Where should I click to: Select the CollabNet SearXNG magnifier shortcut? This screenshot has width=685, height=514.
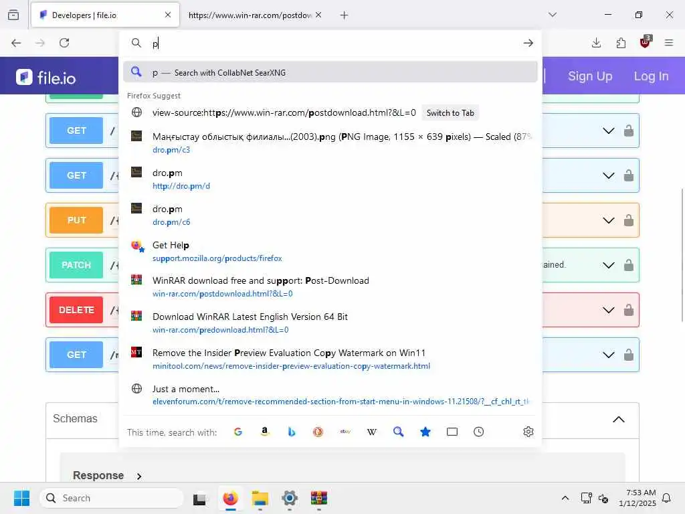[x=399, y=432]
